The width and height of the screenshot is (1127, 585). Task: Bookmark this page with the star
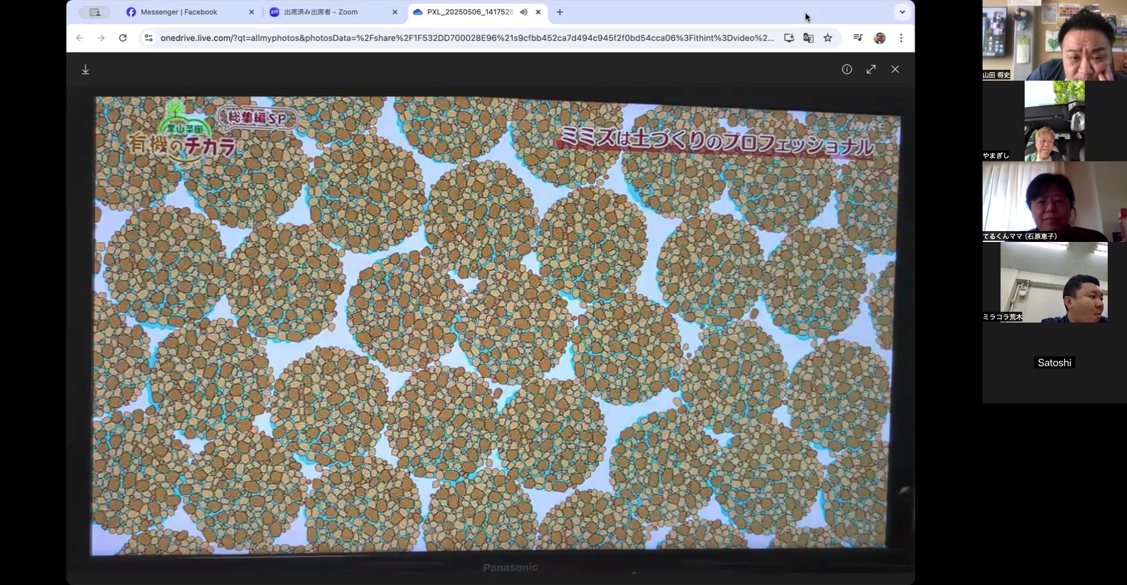pos(828,38)
